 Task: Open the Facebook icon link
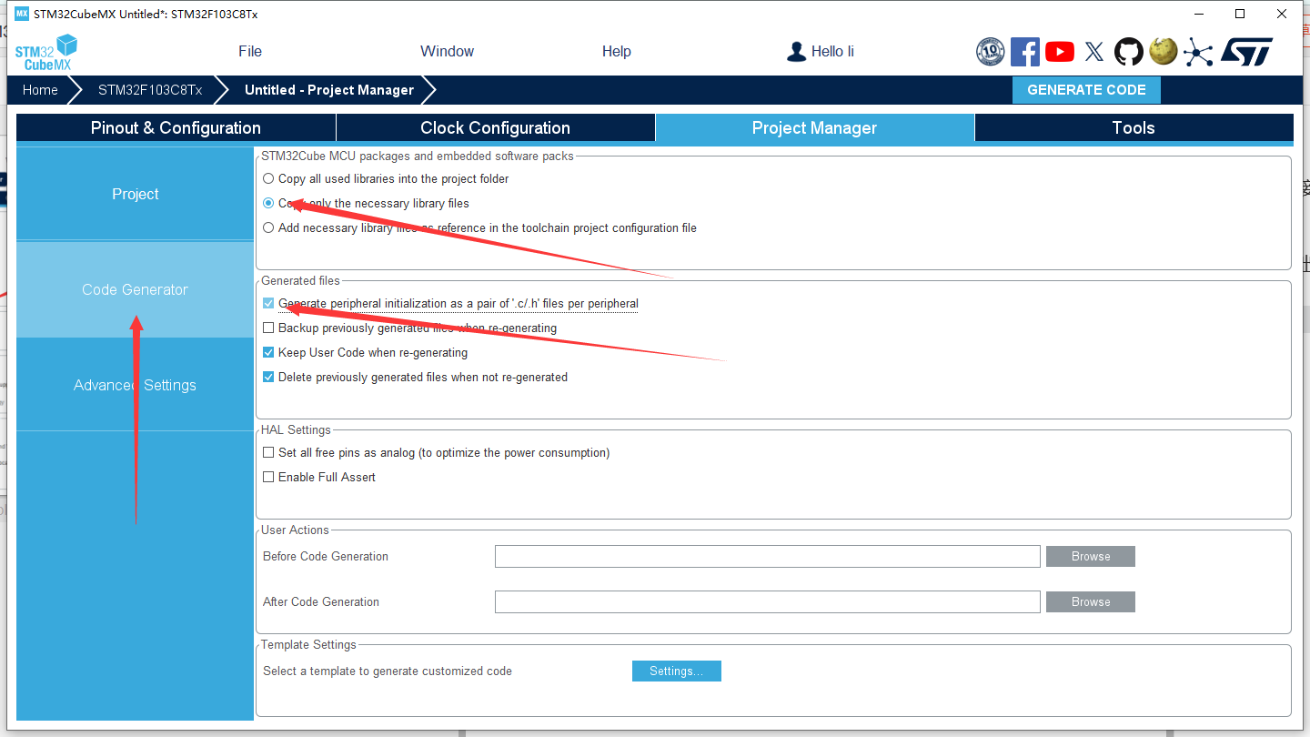pyautogui.click(x=1025, y=52)
